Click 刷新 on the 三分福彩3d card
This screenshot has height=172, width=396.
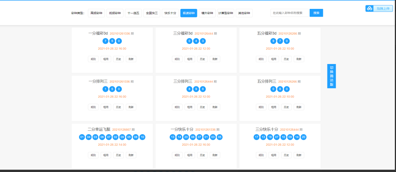click(215, 59)
